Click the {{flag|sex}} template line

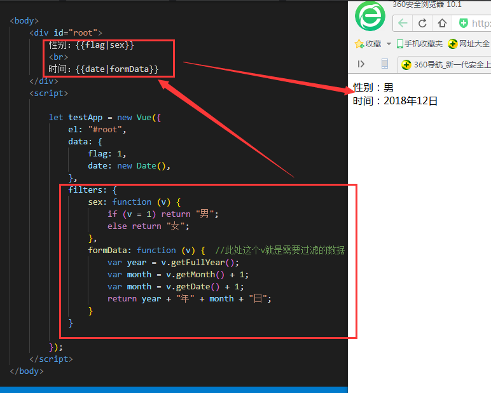(91, 45)
